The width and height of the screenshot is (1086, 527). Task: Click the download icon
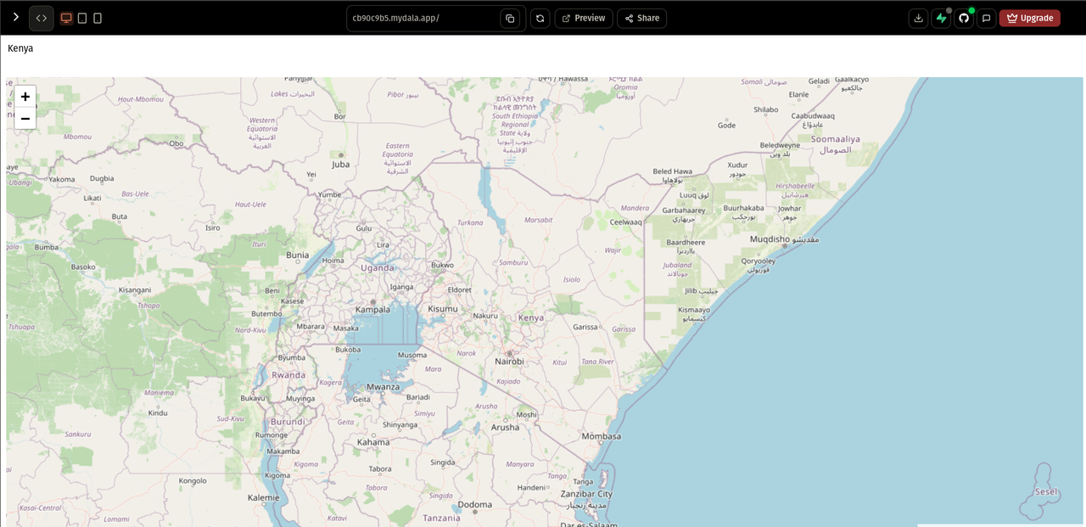coord(918,18)
